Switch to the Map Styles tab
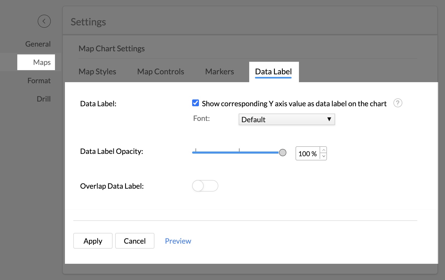The height and width of the screenshot is (280, 445). coord(97,72)
